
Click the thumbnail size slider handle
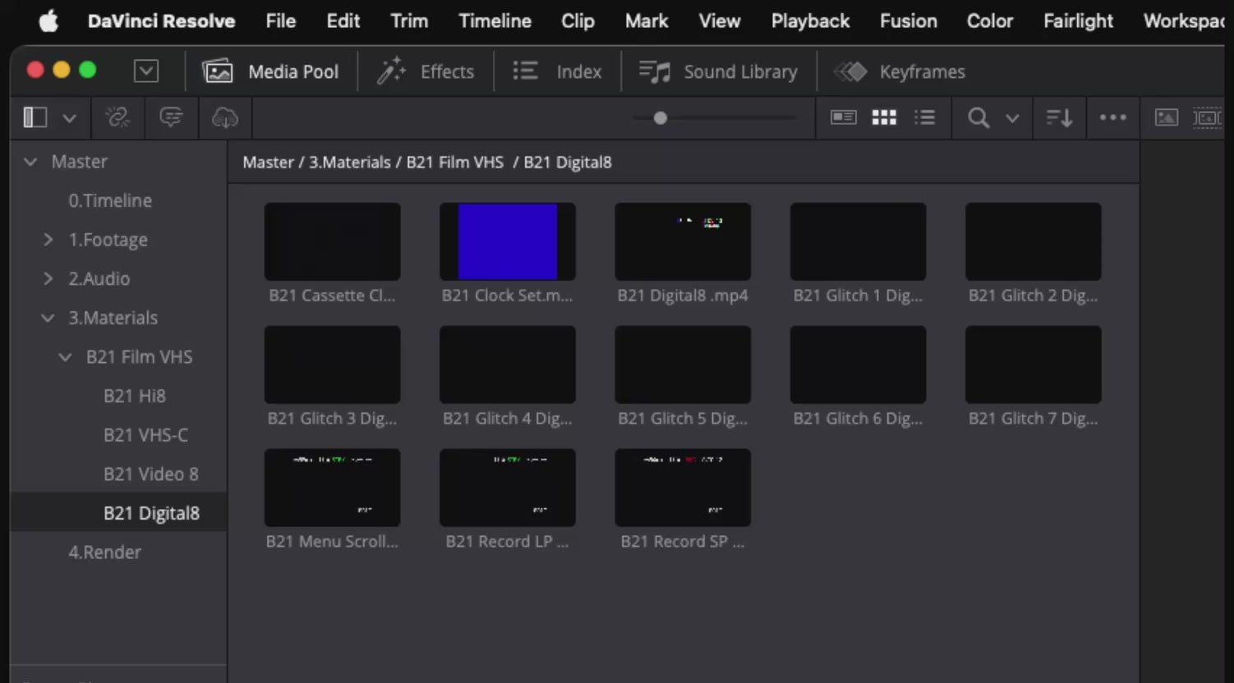point(660,118)
